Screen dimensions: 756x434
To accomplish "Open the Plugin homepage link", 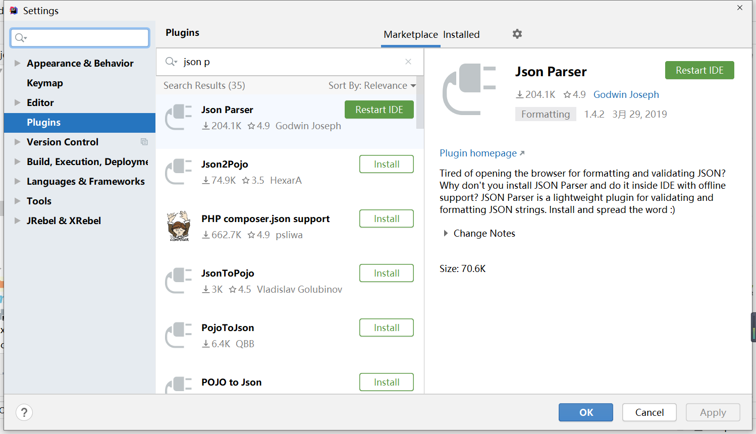I will [x=482, y=153].
